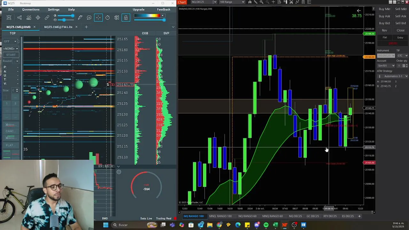Open the File menu in Bookmap
Viewport: 409px width, 230px height.
[11, 10]
